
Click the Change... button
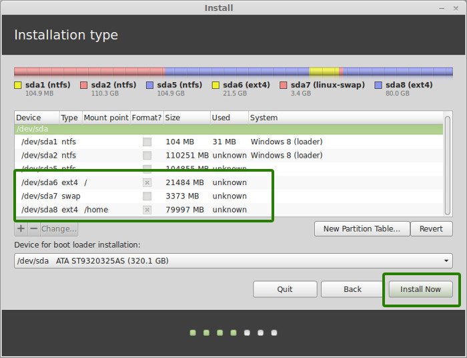(x=59, y=228)
